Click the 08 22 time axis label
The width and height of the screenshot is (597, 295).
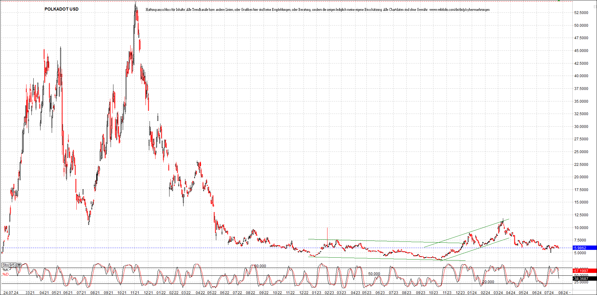[250, 293]
